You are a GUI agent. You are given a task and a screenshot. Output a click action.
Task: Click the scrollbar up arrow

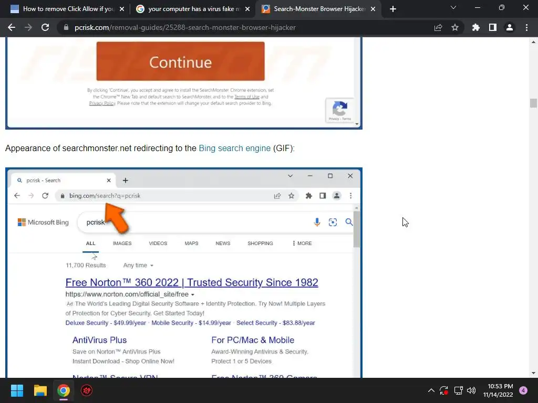(x=533, y=42)
